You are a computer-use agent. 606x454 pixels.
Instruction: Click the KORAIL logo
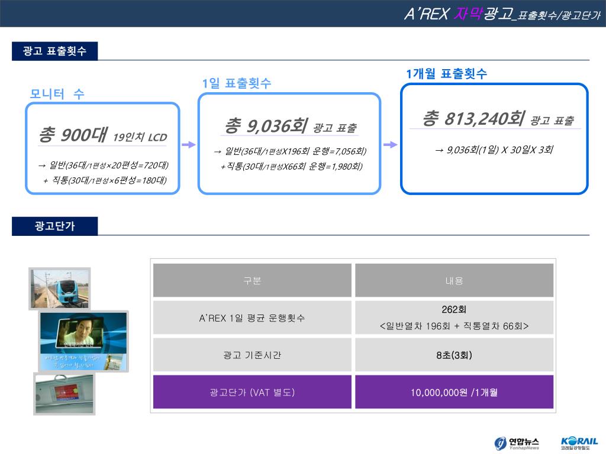pyautogui.click(x=579, y=443)
